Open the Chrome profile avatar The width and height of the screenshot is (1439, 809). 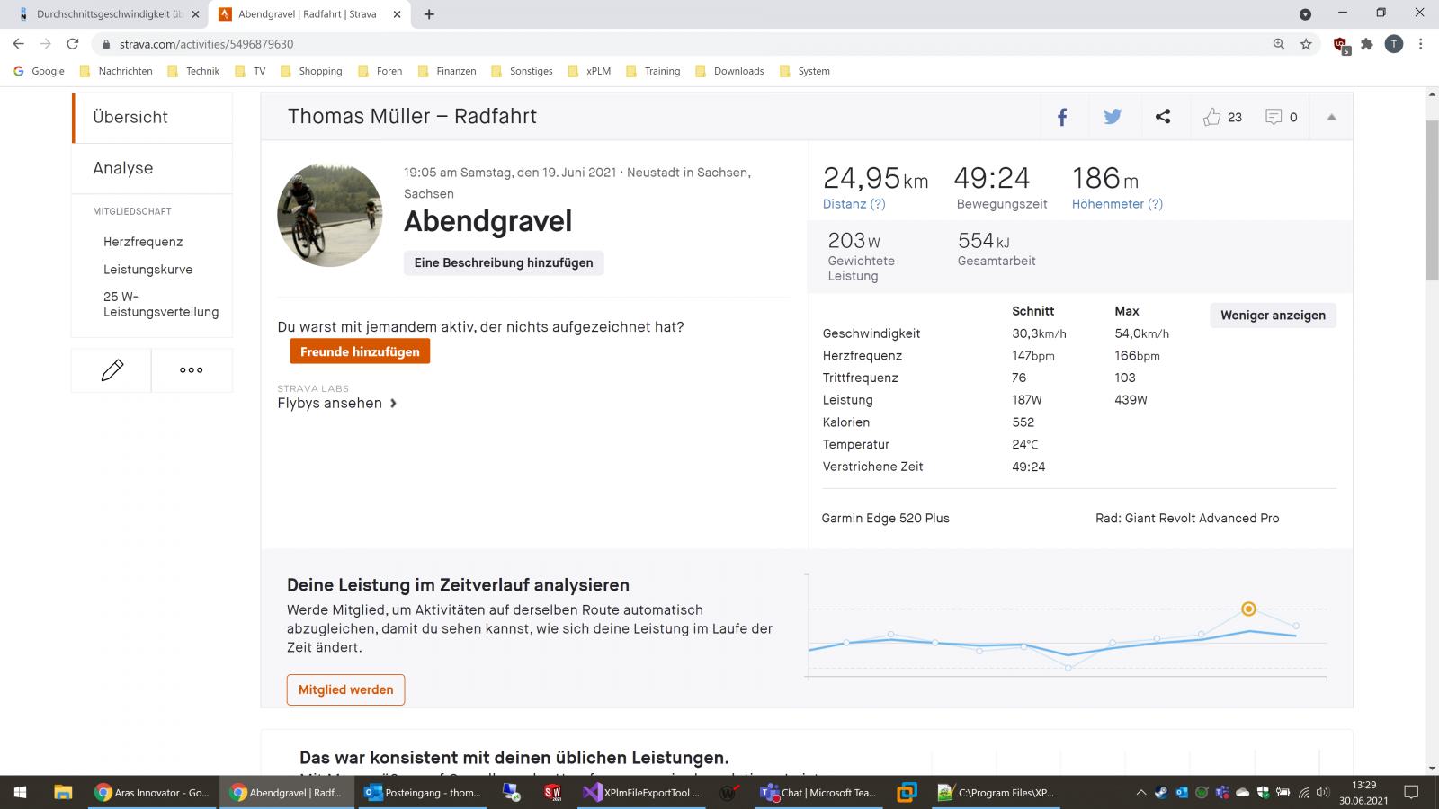(x=1394, y=44)
